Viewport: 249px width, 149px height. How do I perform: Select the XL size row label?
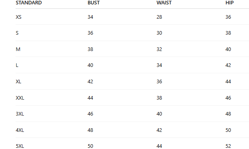[18, 82]
